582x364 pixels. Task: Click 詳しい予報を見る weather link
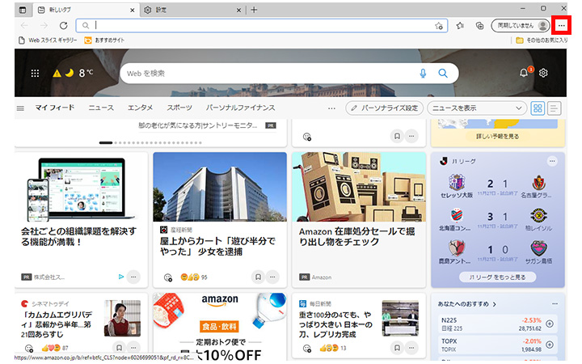498,137
